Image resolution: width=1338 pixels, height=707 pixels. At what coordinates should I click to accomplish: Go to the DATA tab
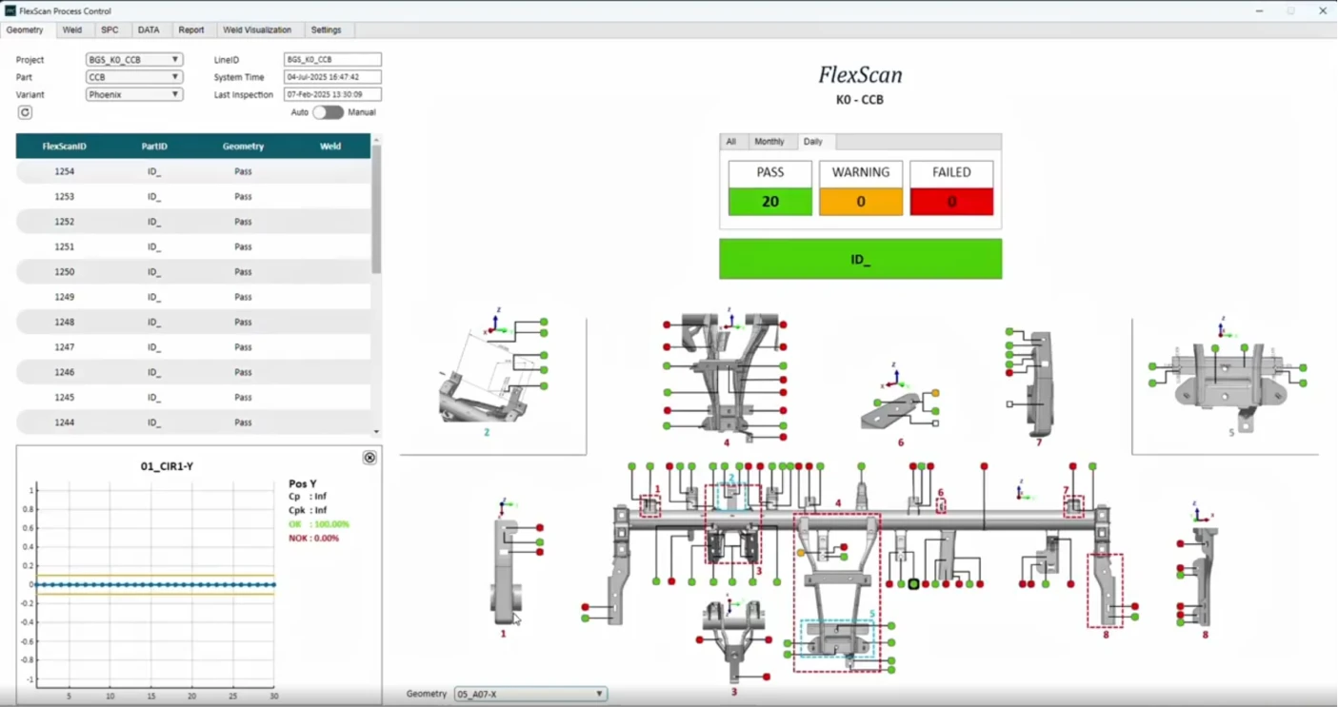(149, 30)
